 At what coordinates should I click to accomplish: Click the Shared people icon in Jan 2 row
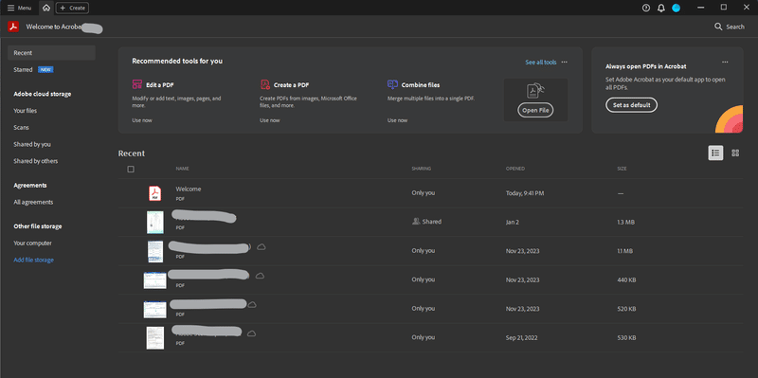[416, 222]
